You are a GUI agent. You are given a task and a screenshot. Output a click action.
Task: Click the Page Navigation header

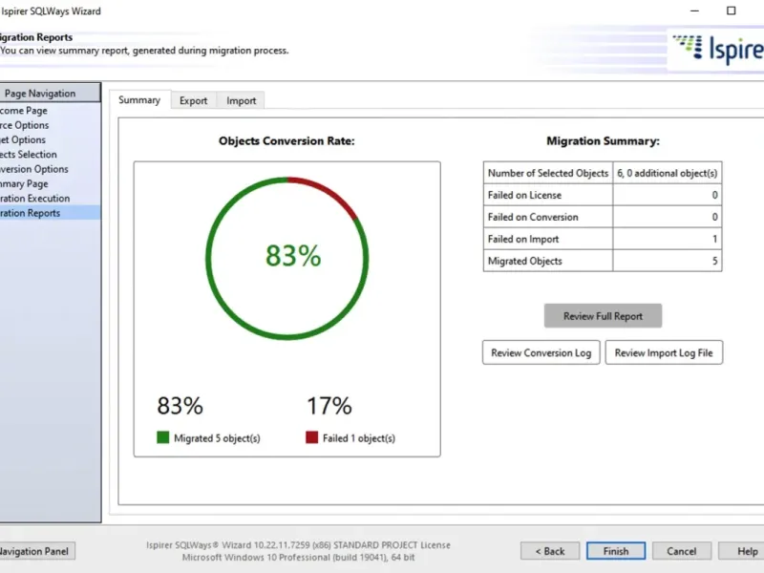[49, 93]
